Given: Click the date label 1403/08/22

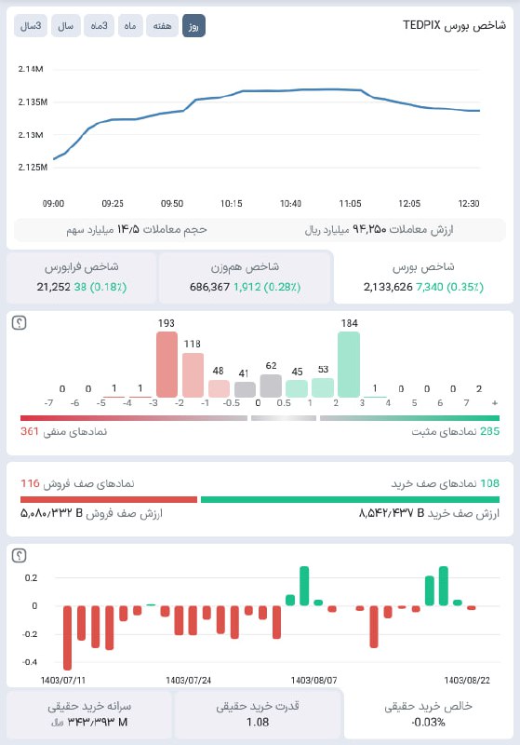Looking at the screenshot, I should 467,681.
